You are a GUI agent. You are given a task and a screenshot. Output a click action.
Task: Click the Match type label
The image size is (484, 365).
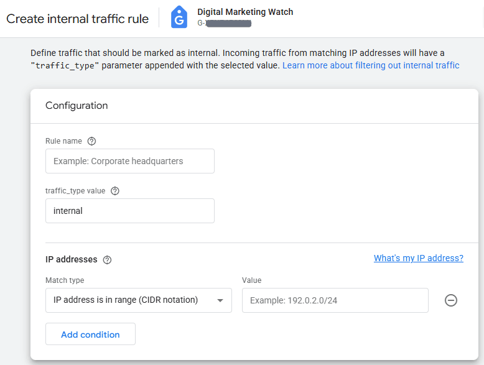[x=65, y=280]
